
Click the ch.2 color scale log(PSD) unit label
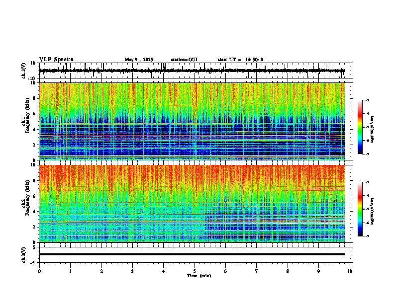coord(372,211)
